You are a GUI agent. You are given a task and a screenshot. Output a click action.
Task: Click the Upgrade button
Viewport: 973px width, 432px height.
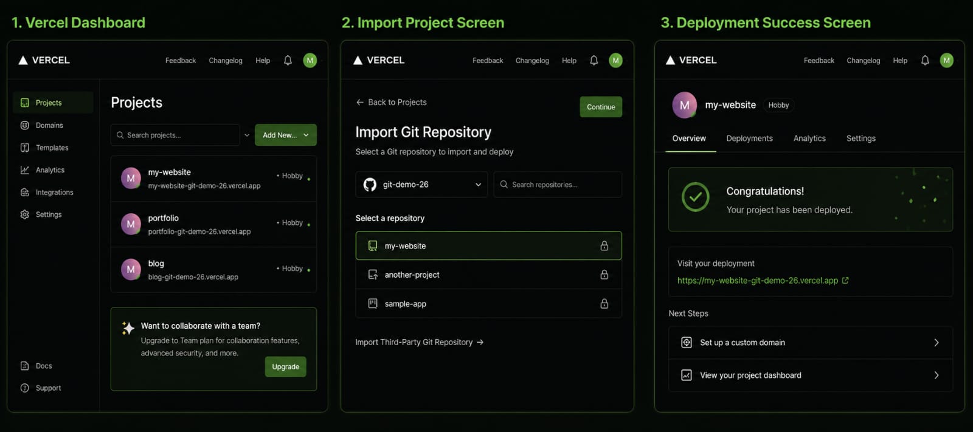286,366
